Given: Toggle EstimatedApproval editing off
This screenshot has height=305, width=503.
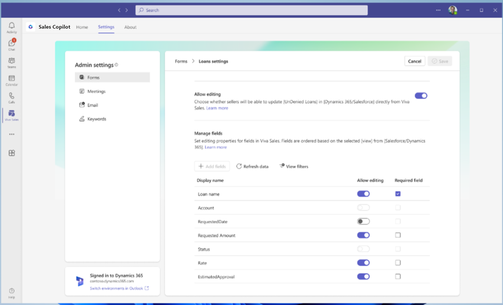Looking at the screenshot, I should pos(364,276).
